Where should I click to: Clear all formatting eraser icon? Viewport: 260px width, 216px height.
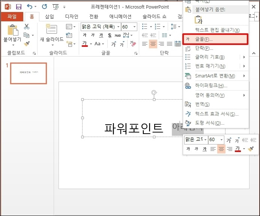pyautogui.click(x=133, y=44)
